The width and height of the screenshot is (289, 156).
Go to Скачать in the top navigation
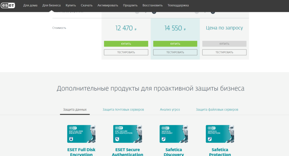pyautogui.click(x=87, y=5)
